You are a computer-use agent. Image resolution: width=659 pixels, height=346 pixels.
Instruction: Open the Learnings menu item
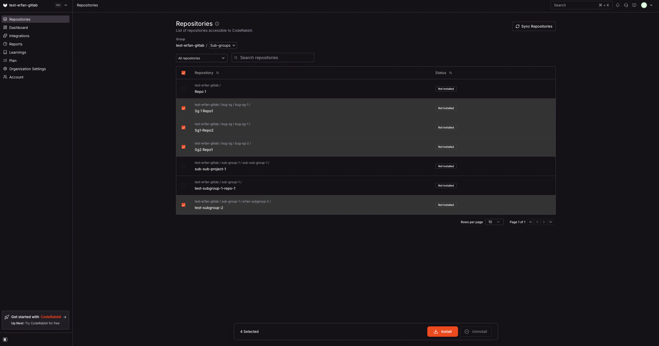coord(35,52)
